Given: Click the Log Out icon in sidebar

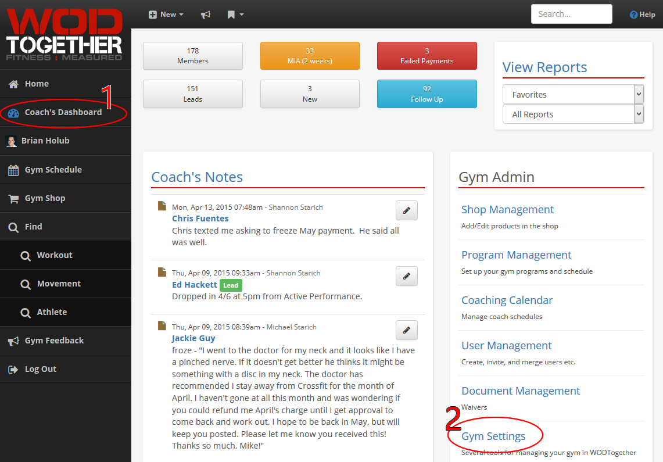Looking at the screenshot, I should pos(13,370).
